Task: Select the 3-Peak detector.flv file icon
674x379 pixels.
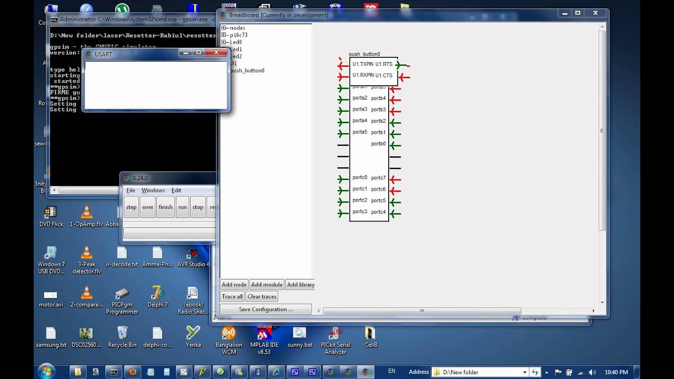Action: pos(86,260)
